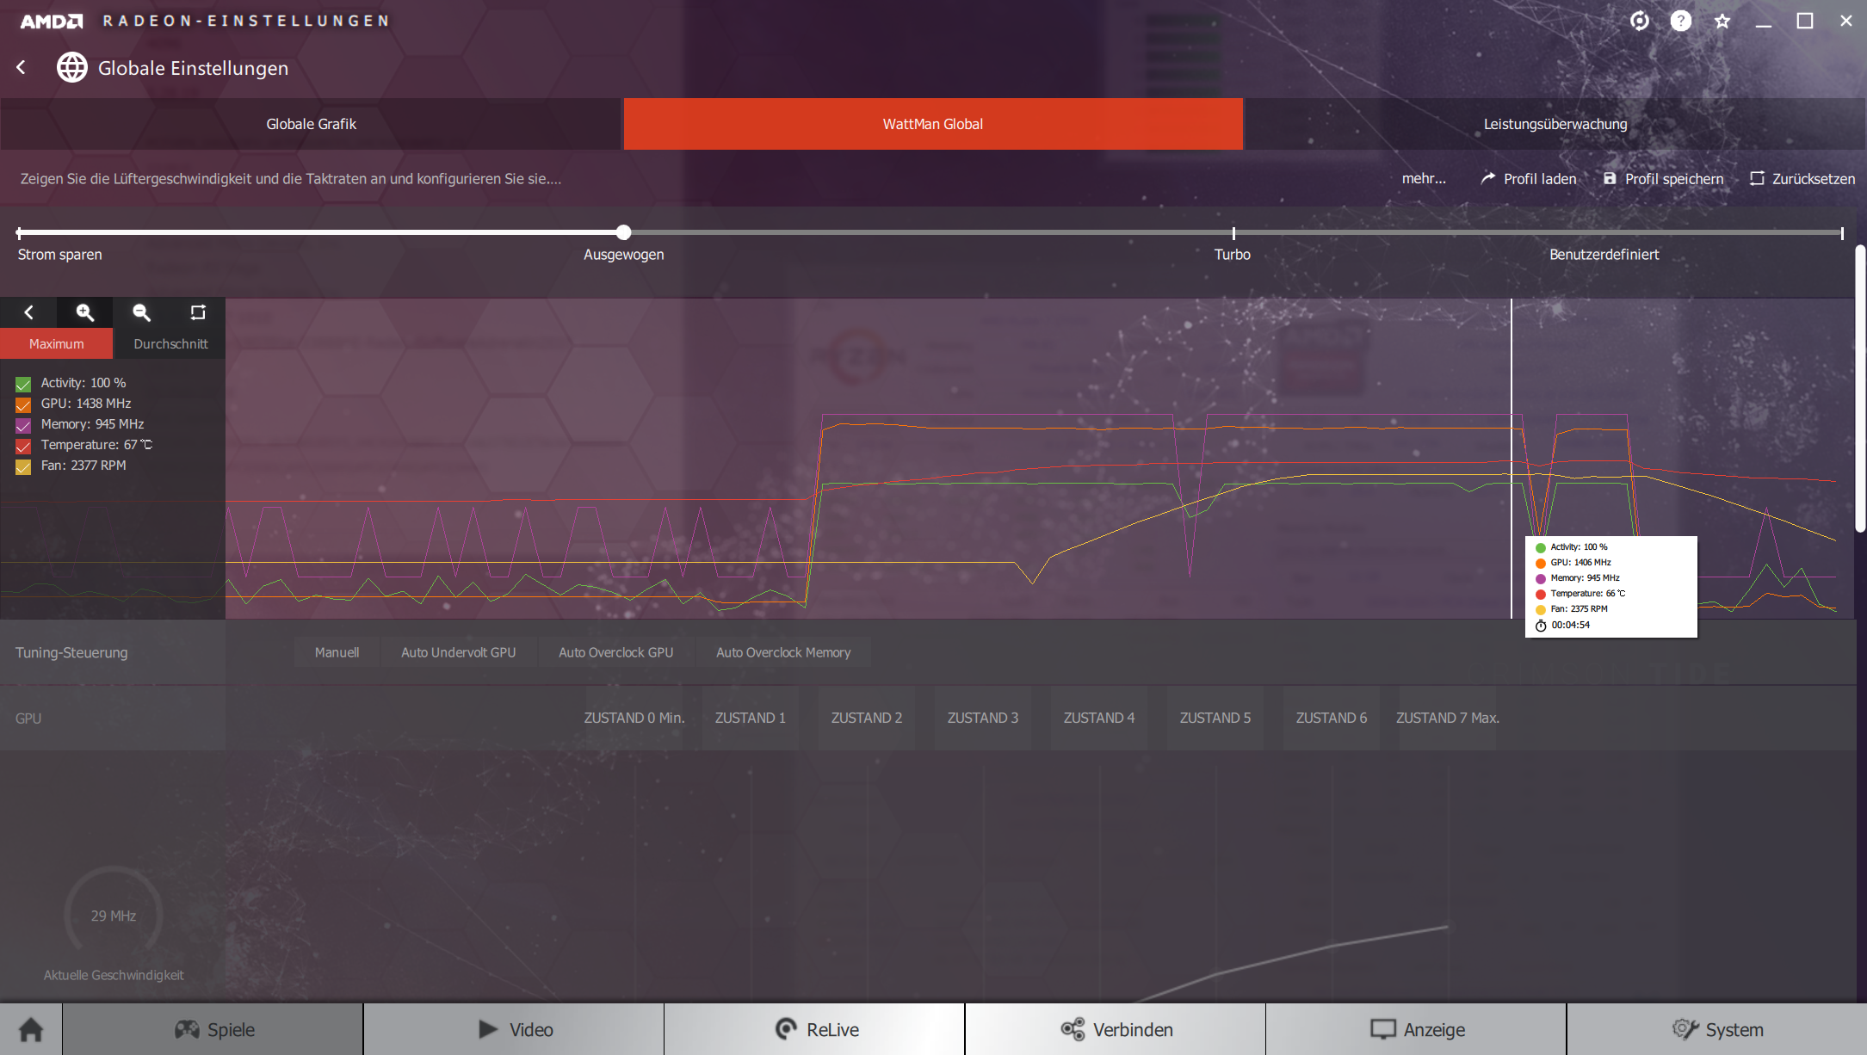Set power profile slider to Turbo
1867x1055 pixels.
click(x=1233, y=233)
